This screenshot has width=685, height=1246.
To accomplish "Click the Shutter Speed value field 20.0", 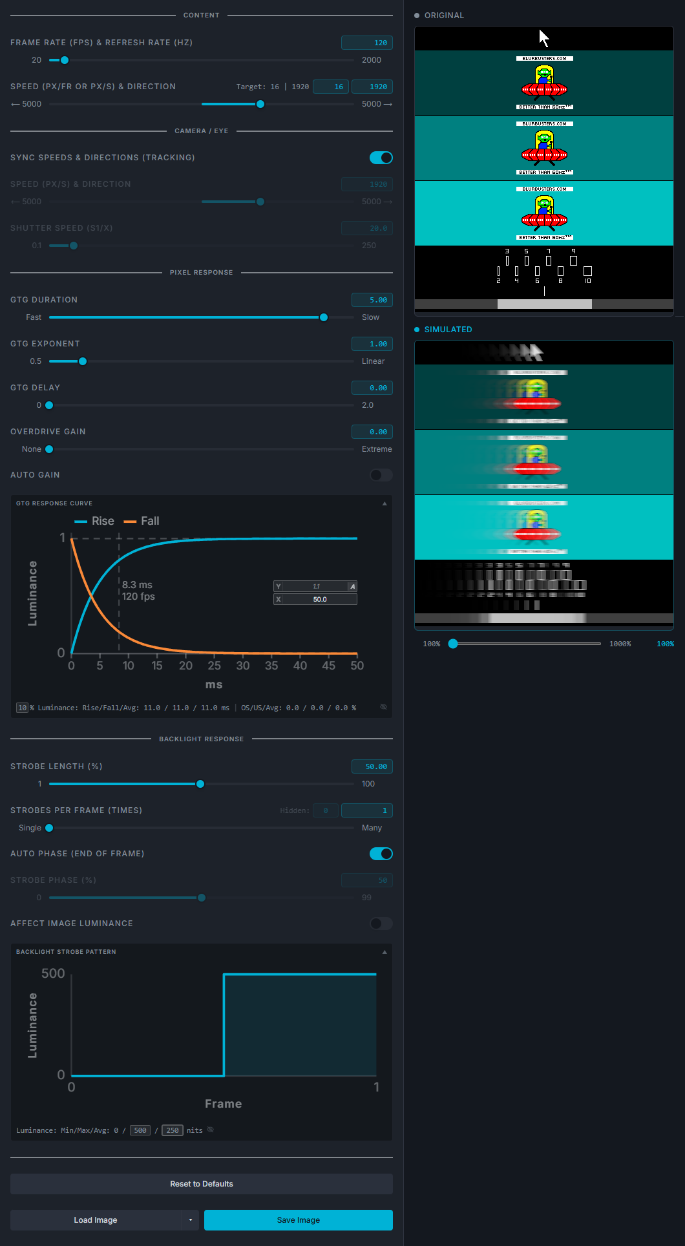I will (367, 228).
